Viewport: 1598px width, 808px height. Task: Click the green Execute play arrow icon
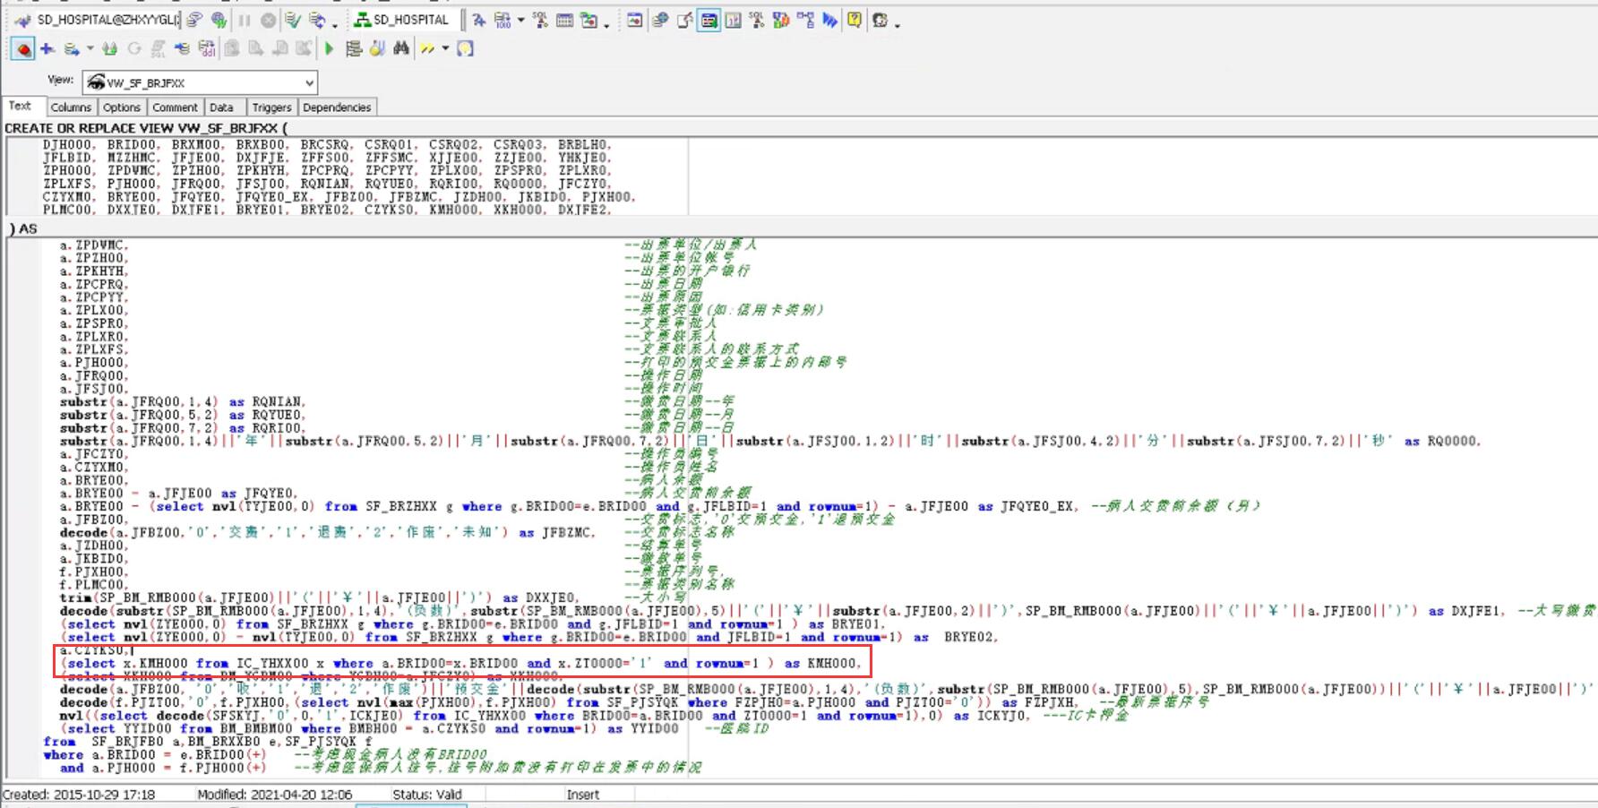pos(329,48)
